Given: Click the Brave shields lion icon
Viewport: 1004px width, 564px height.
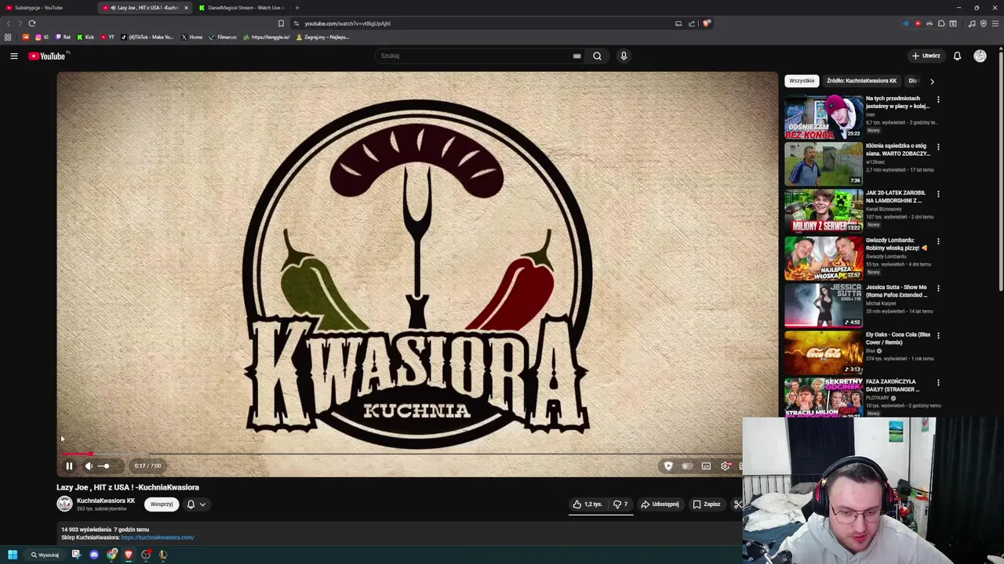Looking at the screenshot, I should tap(707, 23).
